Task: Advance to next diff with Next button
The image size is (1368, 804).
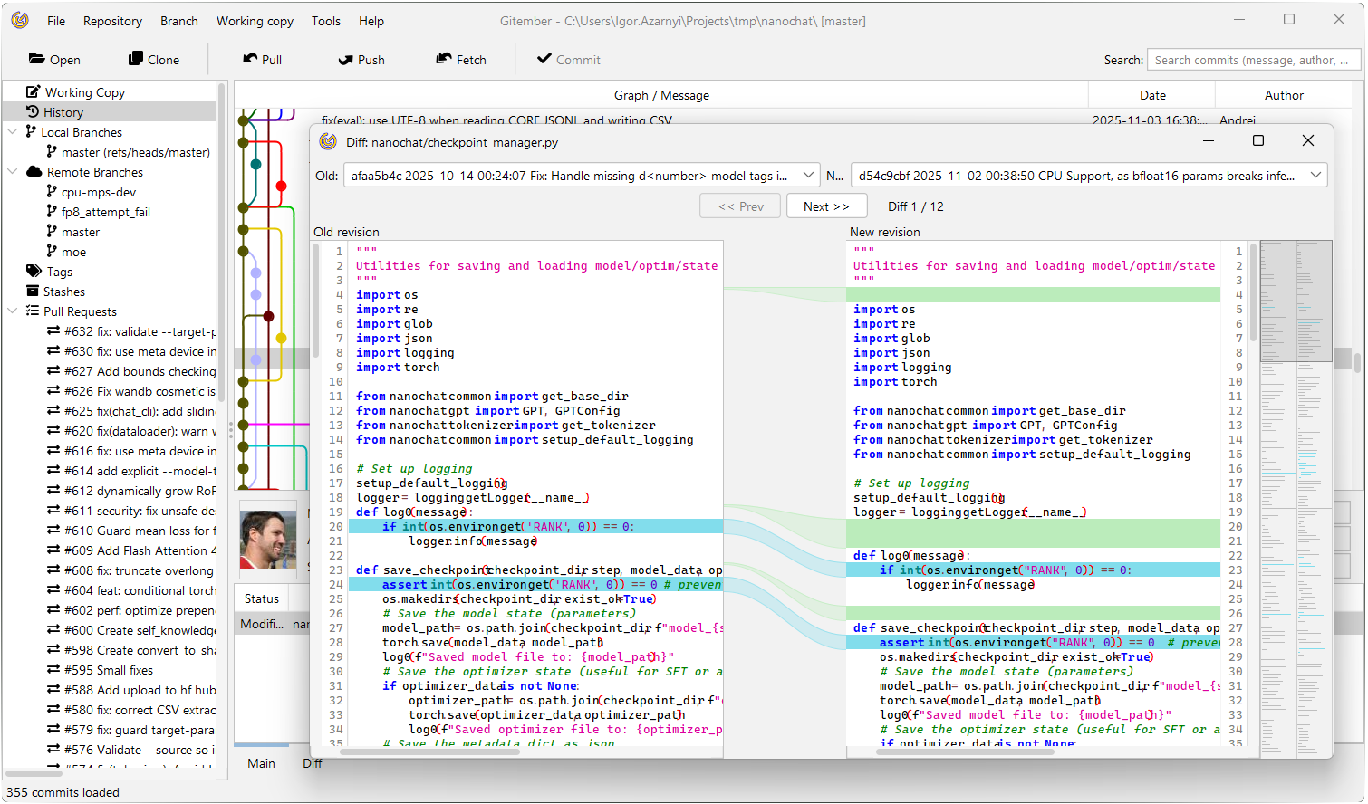Action: 825,206
